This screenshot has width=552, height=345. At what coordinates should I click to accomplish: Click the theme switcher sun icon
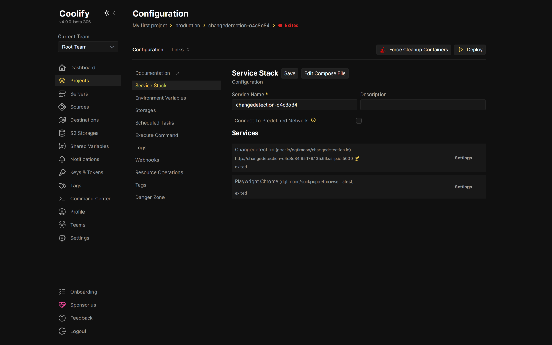107,13
